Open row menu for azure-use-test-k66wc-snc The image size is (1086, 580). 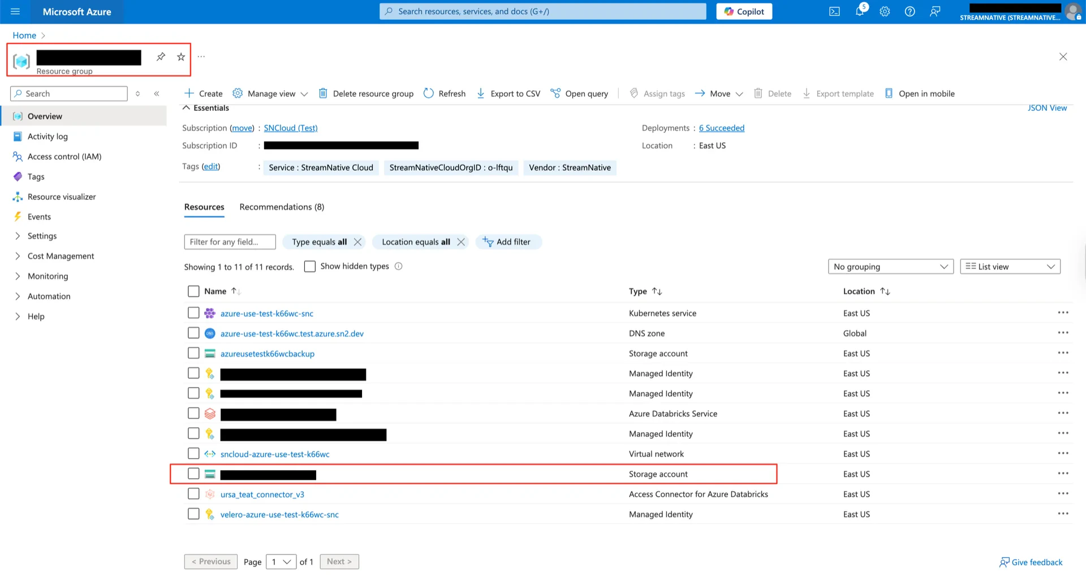(x=1063, y=313)
